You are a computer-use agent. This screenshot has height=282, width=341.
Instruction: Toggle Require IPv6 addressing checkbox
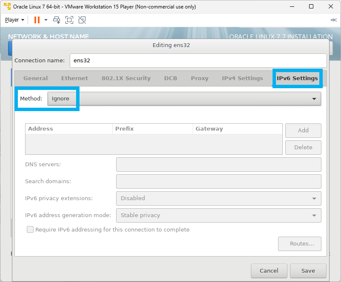[30, 229]
